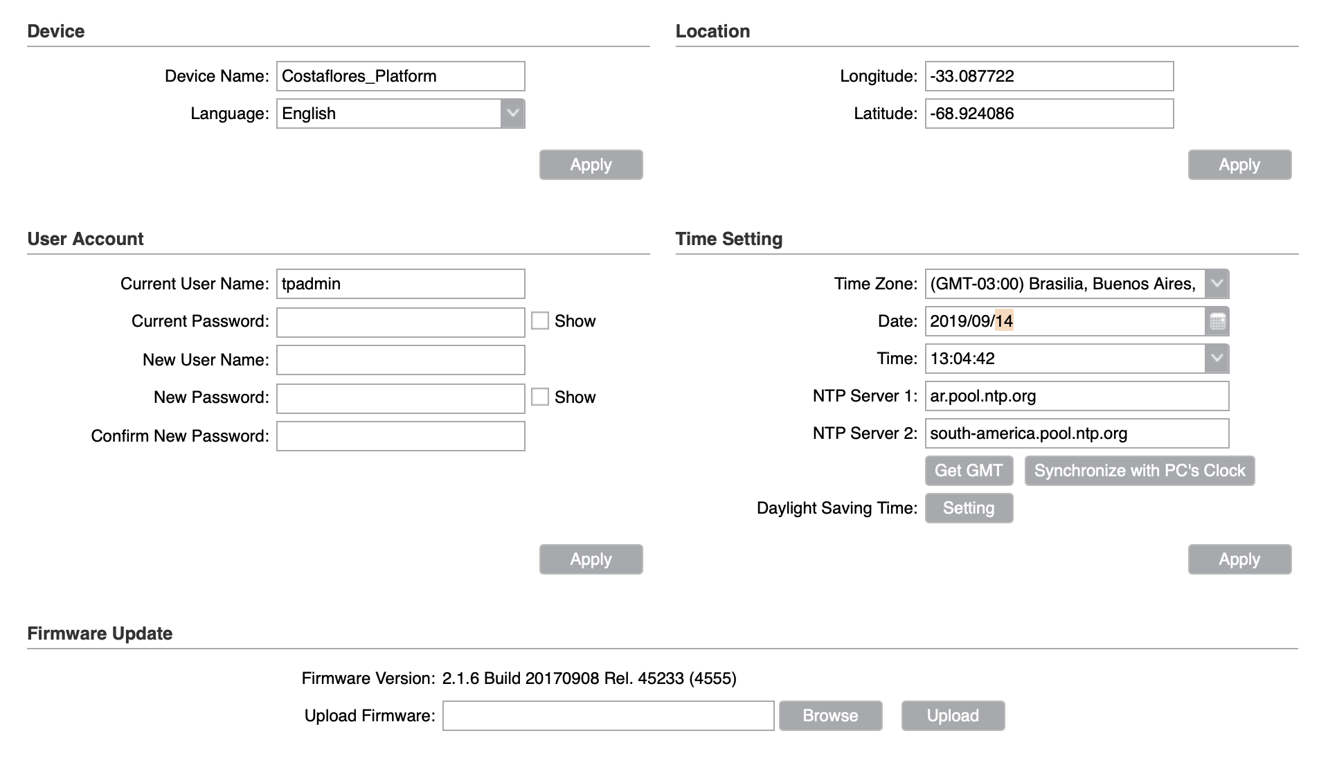Click the Get GMT button
The width and height of the screenshot is (1328, 767).
click(969, 471)
